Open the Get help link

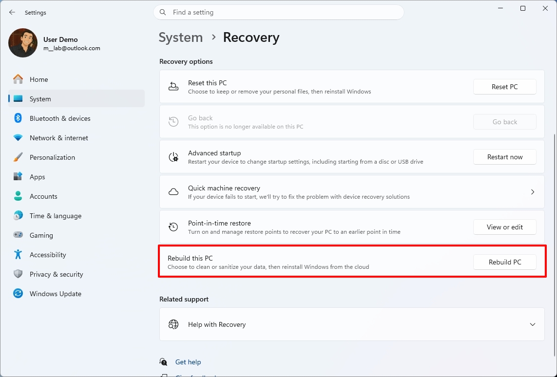(x=188, y=362)
